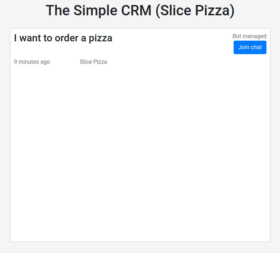Click the word 'Bot' in the status label

coord(237,36)
